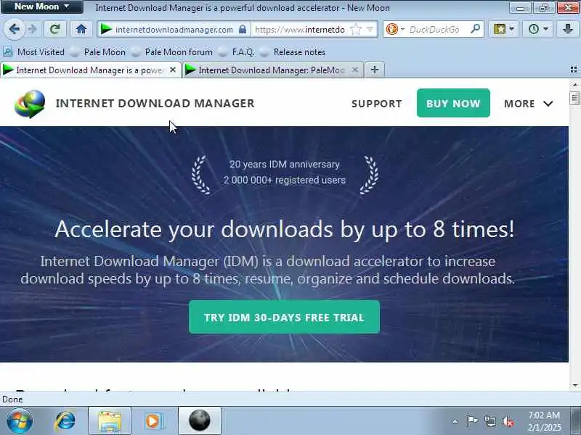Open the Pale Moon bookmark

click(98, 52)
